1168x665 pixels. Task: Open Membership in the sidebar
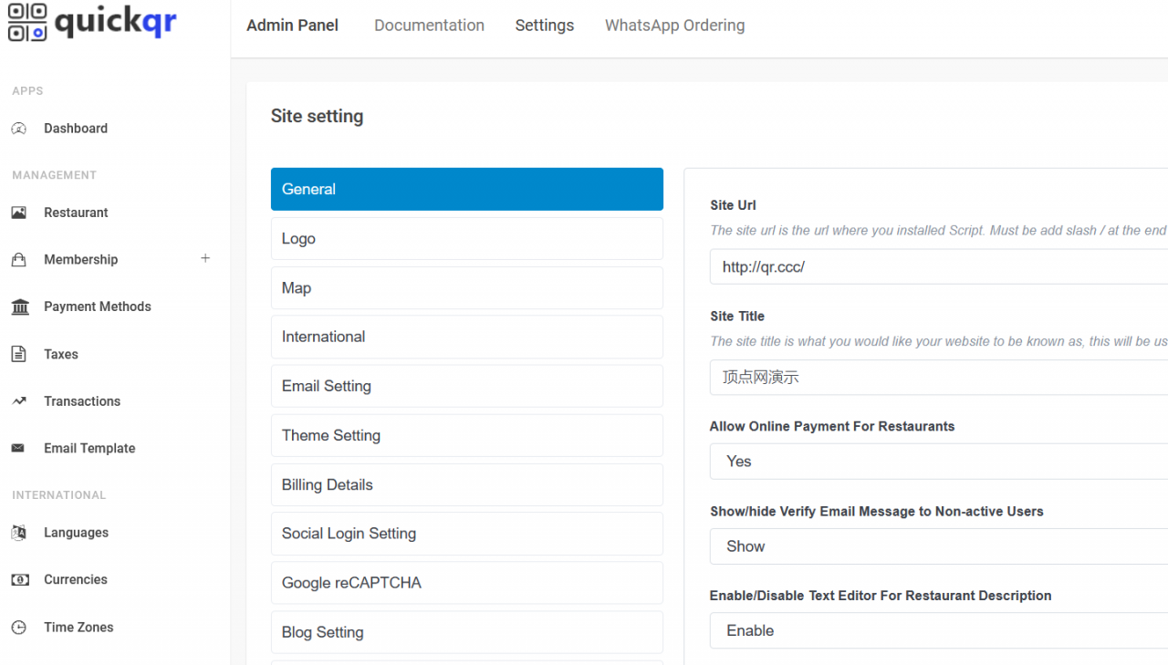click(x=81, y=260)
